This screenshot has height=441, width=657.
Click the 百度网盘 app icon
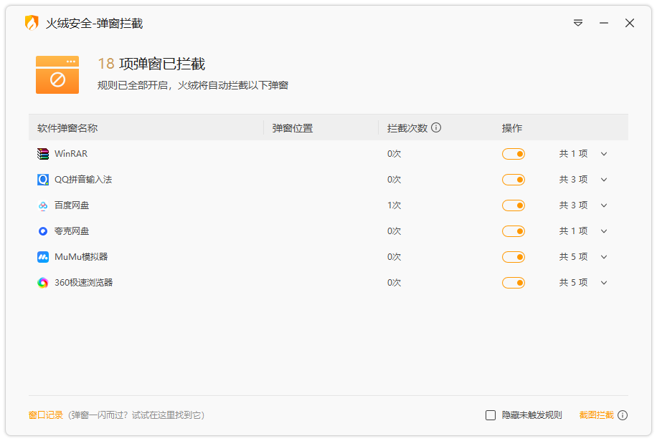[42, 205]
